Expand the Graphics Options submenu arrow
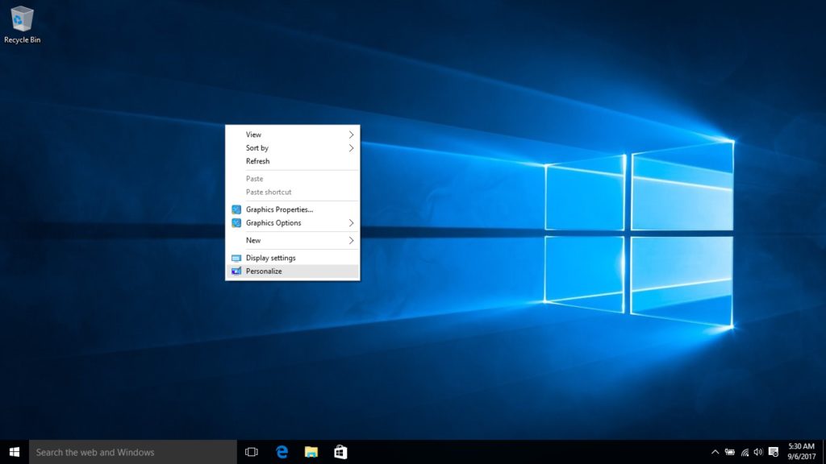Image resolution: width=826 pixels, height=464 pixels. pos(351,223)
